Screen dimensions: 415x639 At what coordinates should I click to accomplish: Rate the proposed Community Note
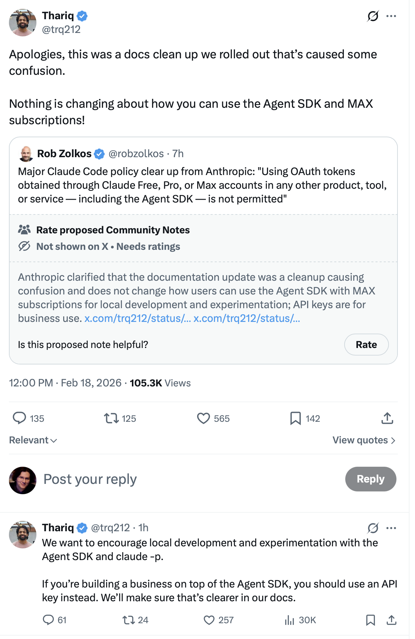[366, 344]
